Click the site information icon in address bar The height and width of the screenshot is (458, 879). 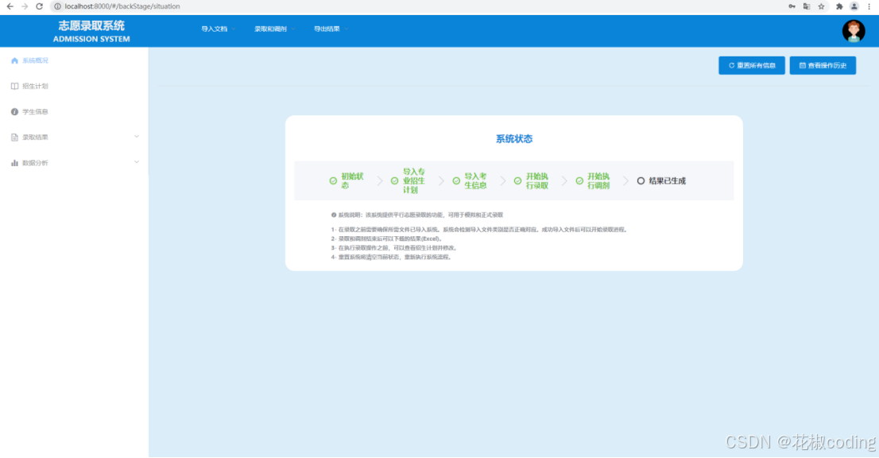(x=57, y=6)
